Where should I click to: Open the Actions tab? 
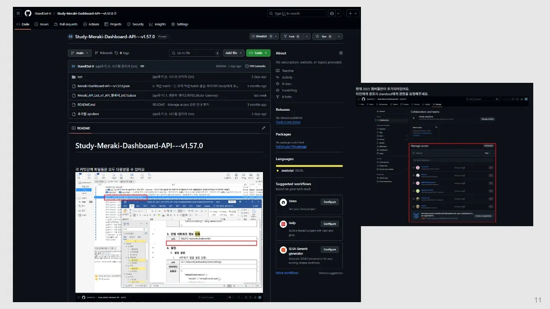point(91,24)
